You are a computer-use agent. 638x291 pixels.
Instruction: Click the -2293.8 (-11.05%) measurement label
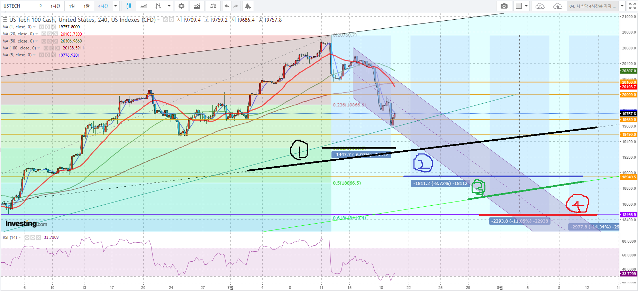(x=520, y=221)
